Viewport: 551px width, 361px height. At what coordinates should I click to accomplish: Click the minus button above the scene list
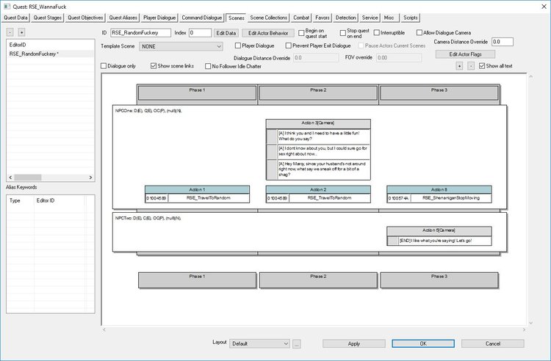click(x=10, y=32)
